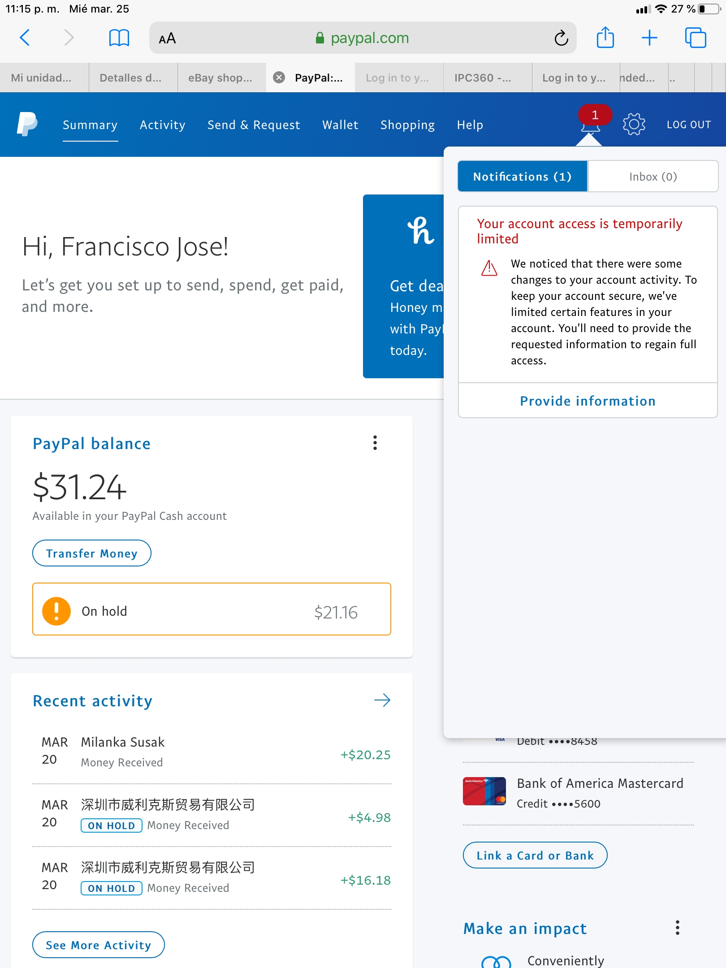Screen dimensions: 726x968
Task: Close the PayPal browser tab
Action: 279,78
